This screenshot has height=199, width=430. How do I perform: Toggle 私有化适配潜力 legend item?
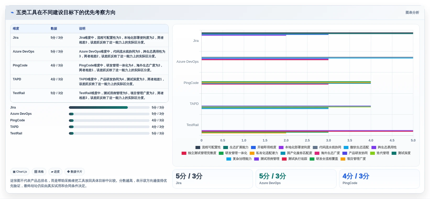point(264,153)
